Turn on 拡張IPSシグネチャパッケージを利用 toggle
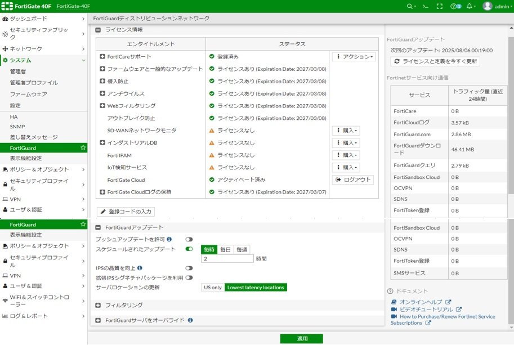 [x=189, y=277]
